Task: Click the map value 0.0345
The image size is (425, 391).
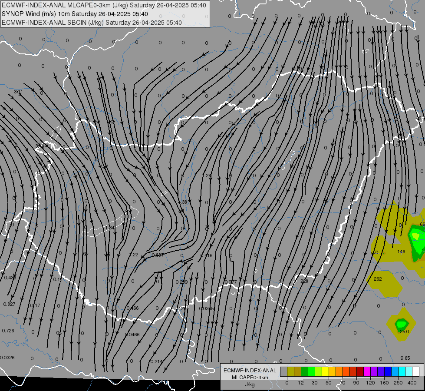Action: [x=207, y=308]
